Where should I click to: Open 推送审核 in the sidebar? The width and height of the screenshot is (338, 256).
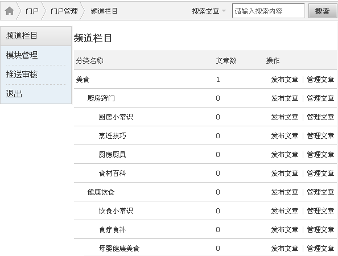click(x=22, y=75)
